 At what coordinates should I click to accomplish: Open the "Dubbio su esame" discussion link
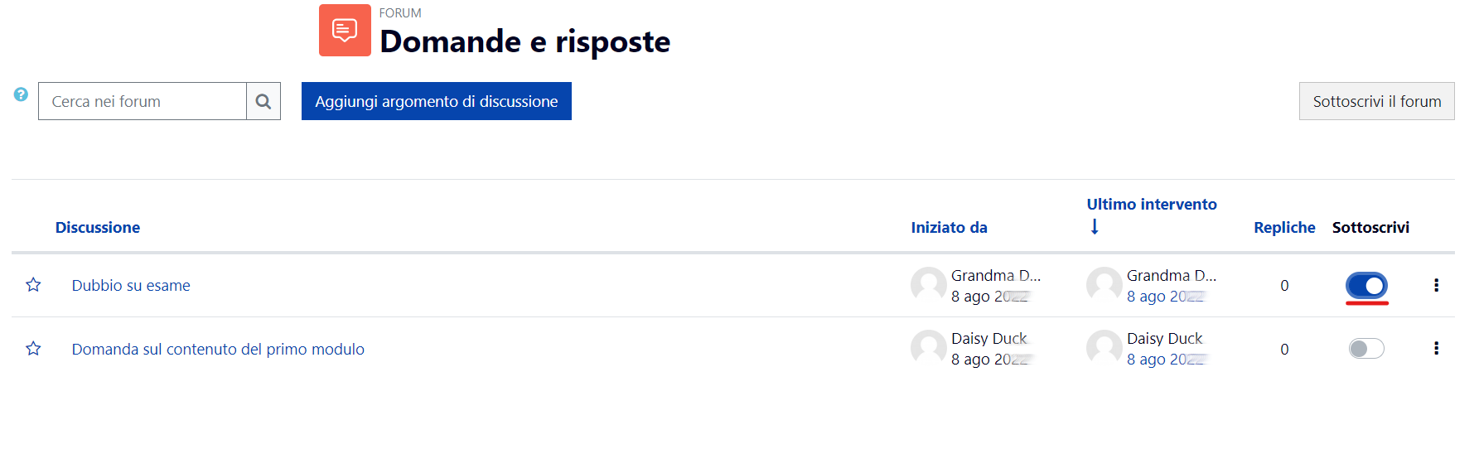(x=131, y=285)
